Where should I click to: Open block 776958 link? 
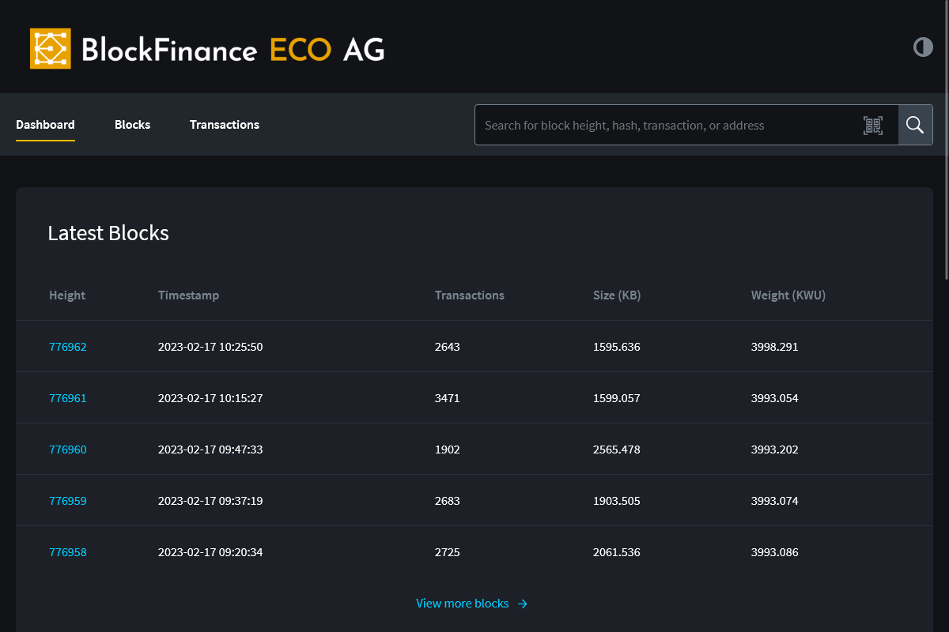point(68,552)
